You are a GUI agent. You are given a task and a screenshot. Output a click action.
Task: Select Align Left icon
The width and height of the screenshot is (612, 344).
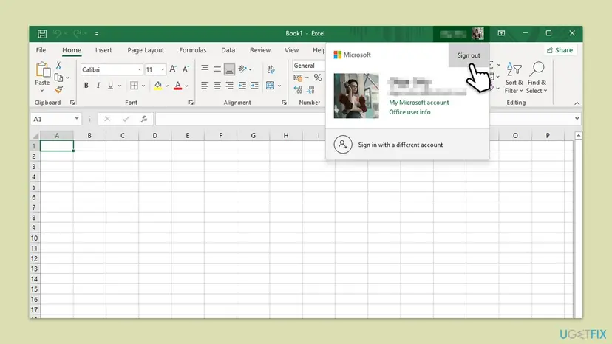point(205,86)
